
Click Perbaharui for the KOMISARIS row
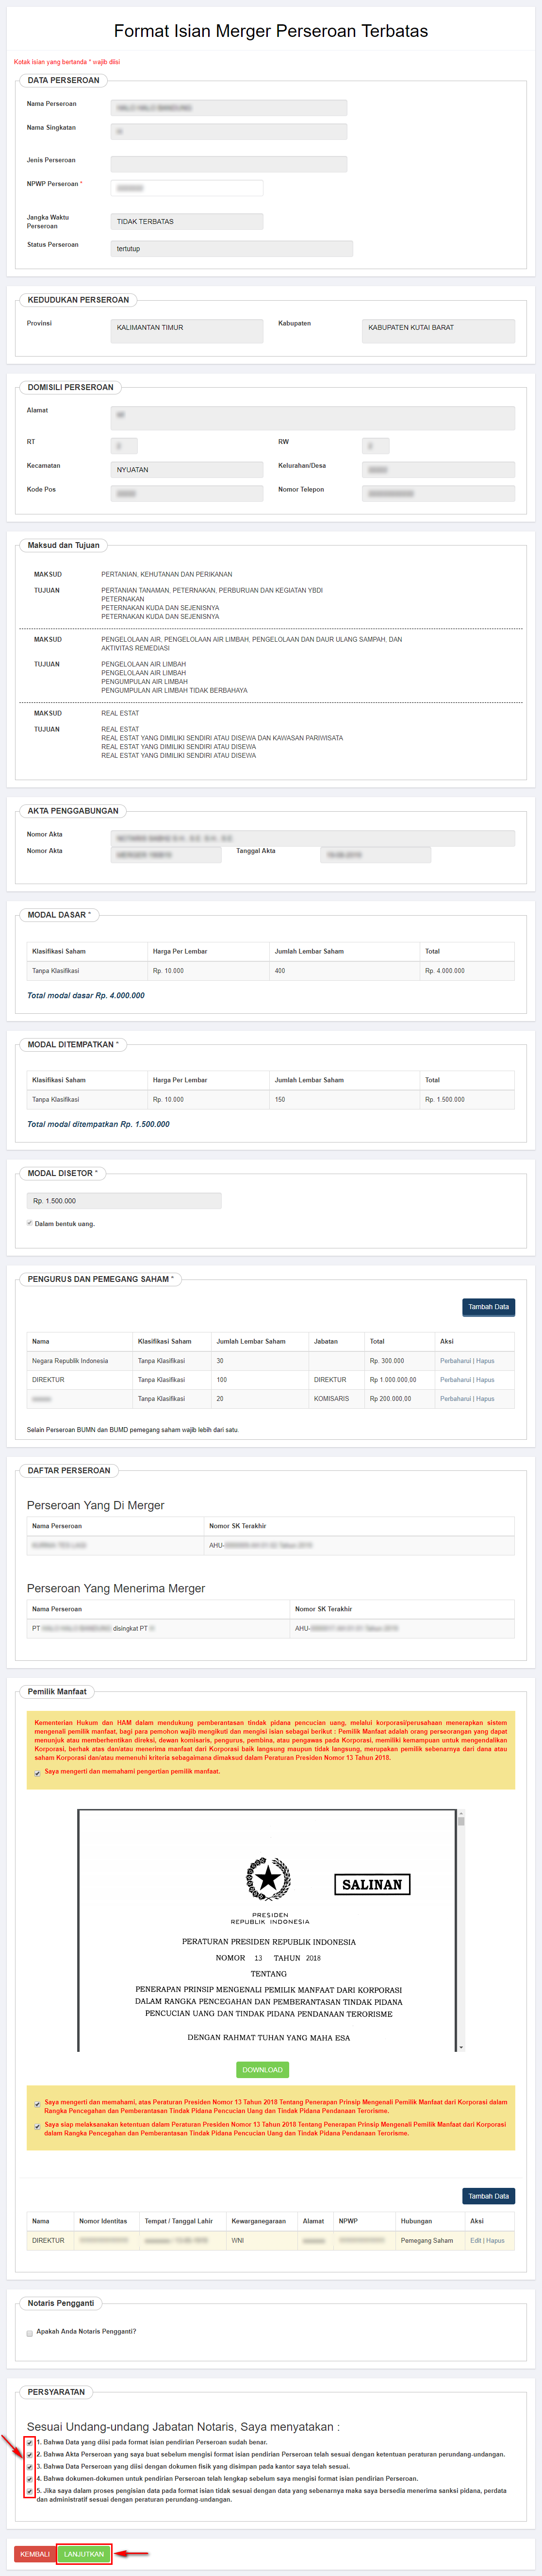pos(455,1399)
